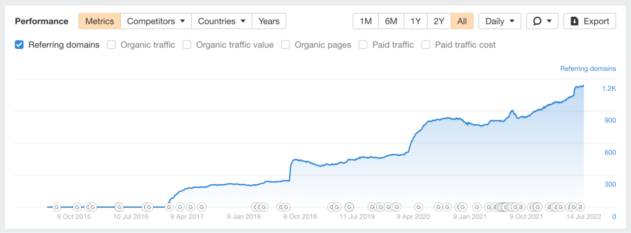Click the last marker above 14 Jul 2022
Image resolution: width=631 pixels, height=233 pixels.
(580, 207)
